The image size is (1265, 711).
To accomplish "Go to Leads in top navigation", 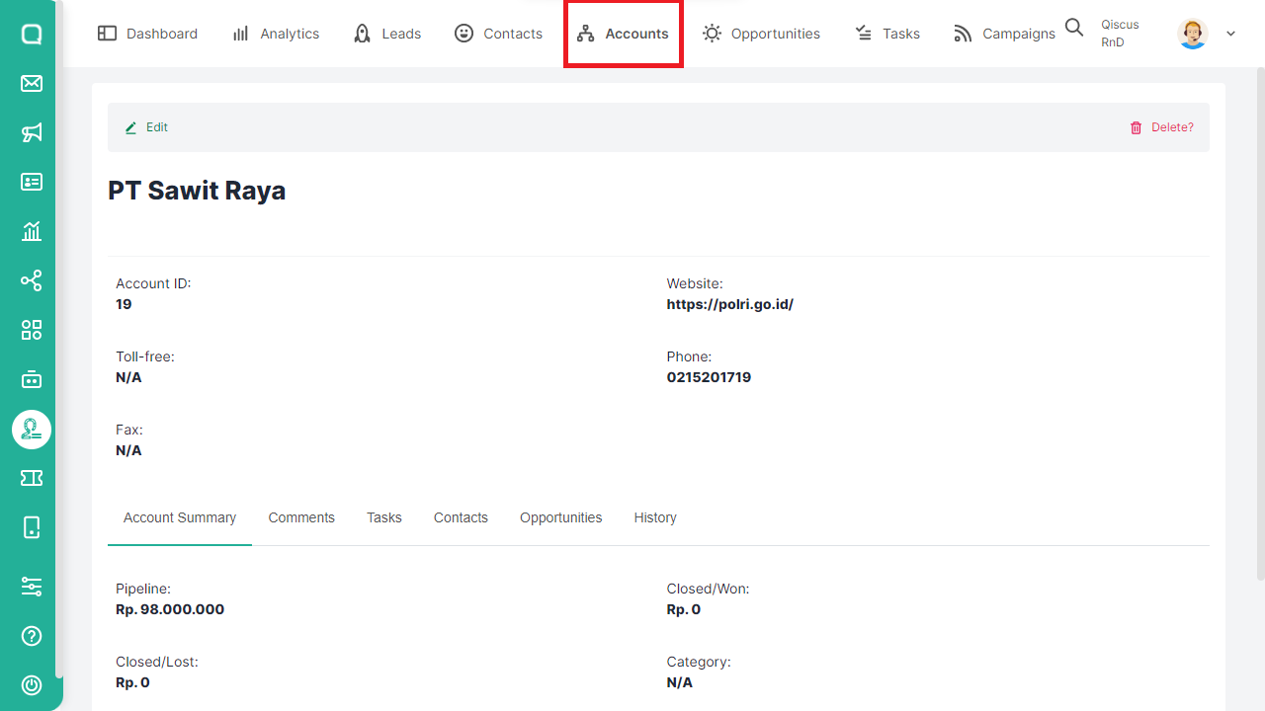I will click(387, 34).
